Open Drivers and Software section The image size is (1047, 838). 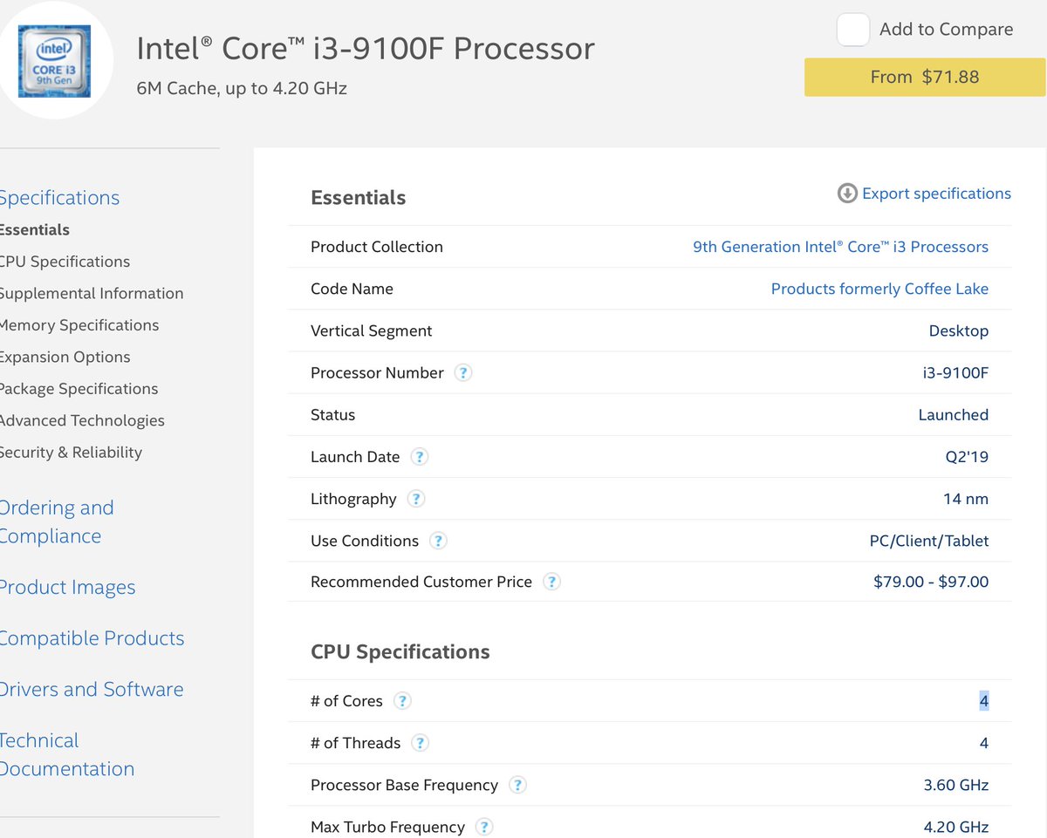click(92, 689)
